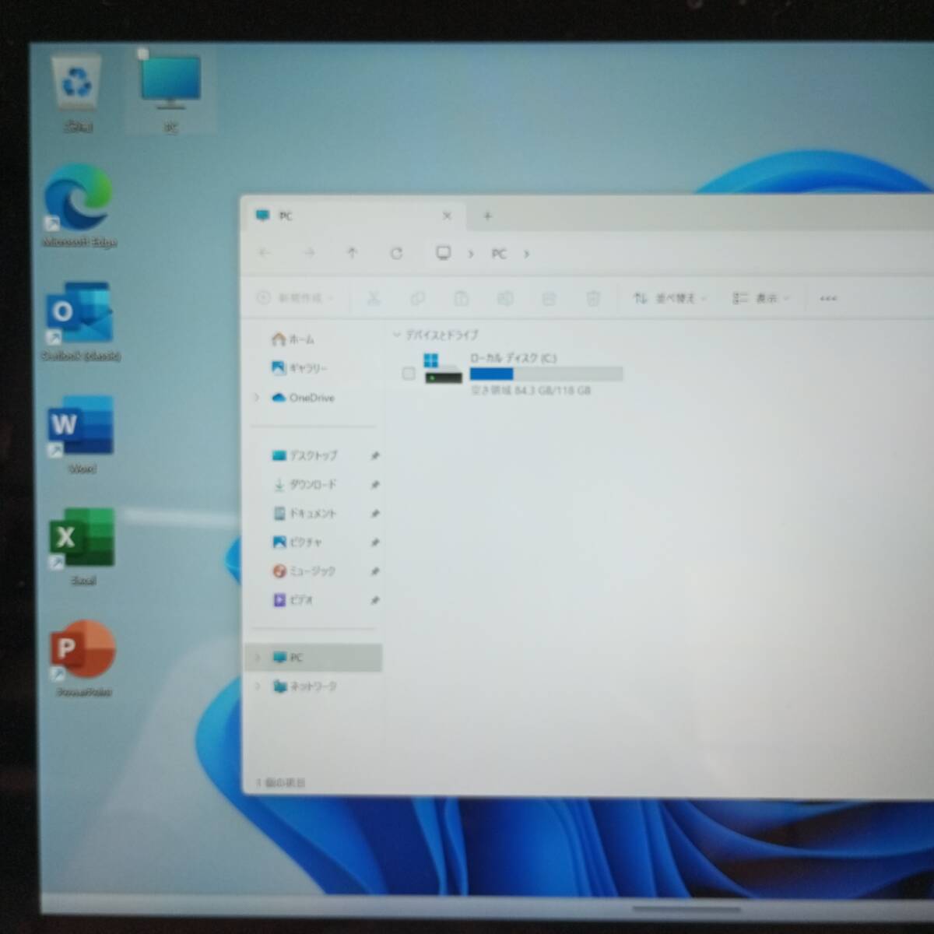This screenshot has width=934, height=934.
Task: Click the monitor icon in address bar
Action: [x=443, y=253]
